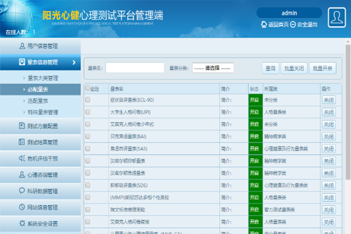
Task: Expand the 量表大类管理 submenu item
Action: (43, 78)
